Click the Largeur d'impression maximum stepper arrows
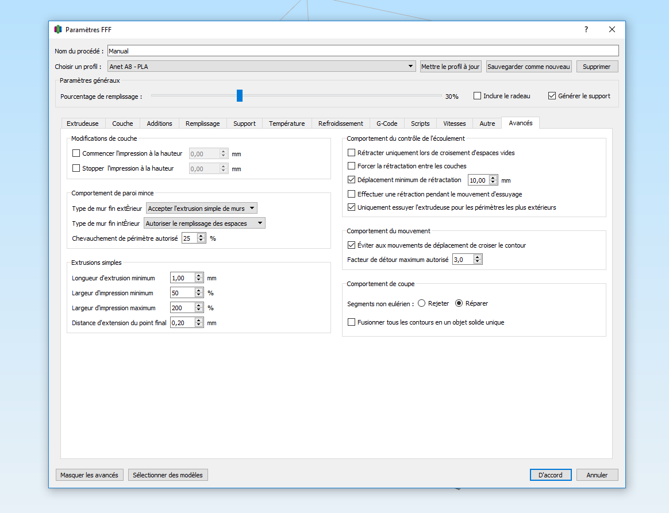The image size is (669, 513). pos(199,307)
